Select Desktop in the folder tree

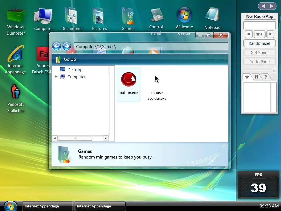(71, 70)
